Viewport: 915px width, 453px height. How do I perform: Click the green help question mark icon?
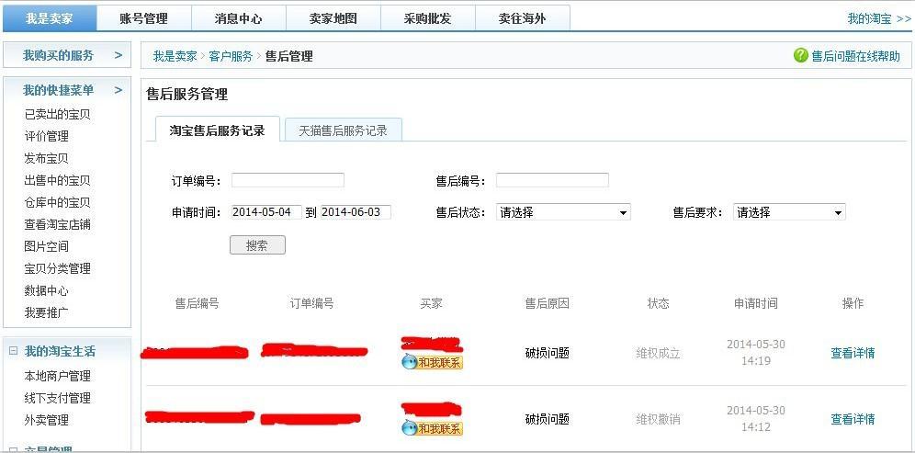tap(801, 55)
